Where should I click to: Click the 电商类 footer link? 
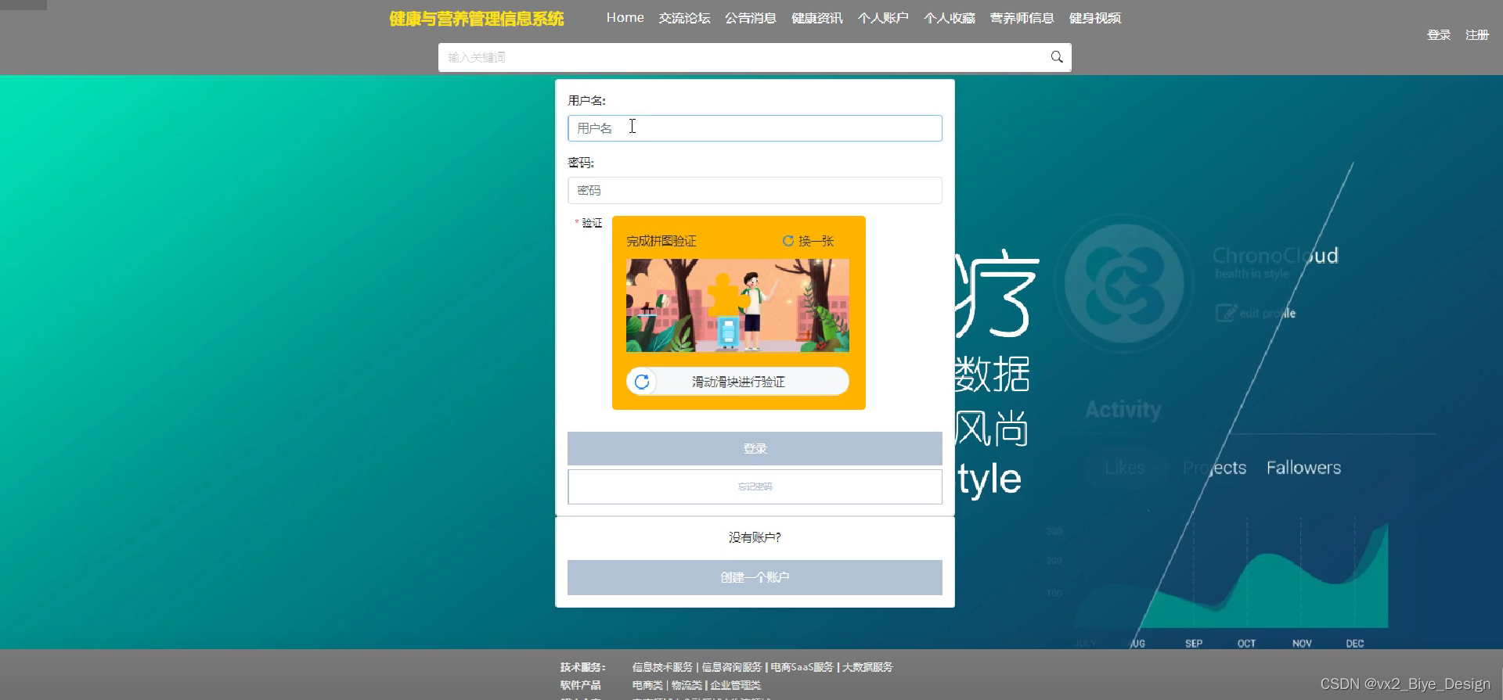click(x=647, y=685)
